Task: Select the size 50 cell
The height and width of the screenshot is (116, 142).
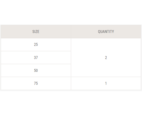Action: click(x=36, y=70)
